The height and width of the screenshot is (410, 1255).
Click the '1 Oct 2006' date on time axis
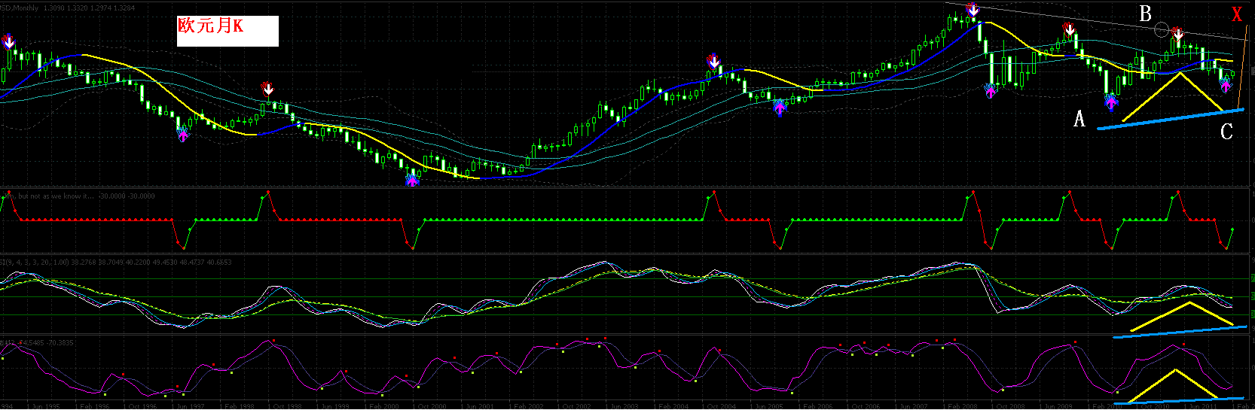coord(864,406)
